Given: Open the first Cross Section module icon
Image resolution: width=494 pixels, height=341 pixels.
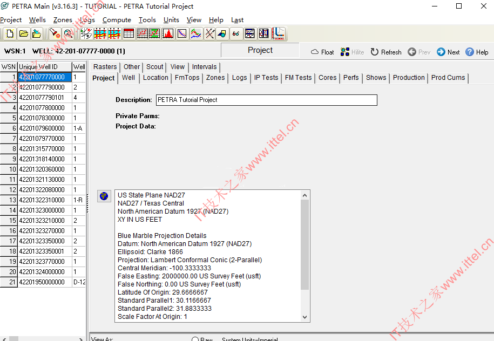Looking at the screenshot, I should [x=100, y=33].
